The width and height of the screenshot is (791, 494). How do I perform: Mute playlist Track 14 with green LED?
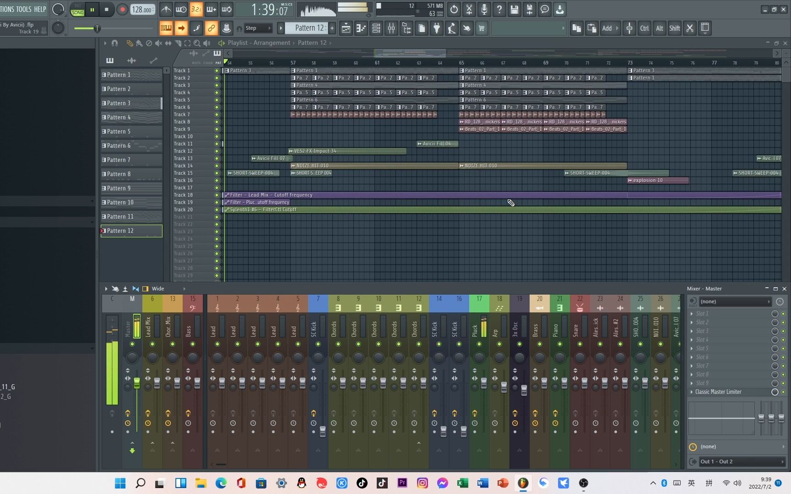pyautogui.click(x=217, y=166)
